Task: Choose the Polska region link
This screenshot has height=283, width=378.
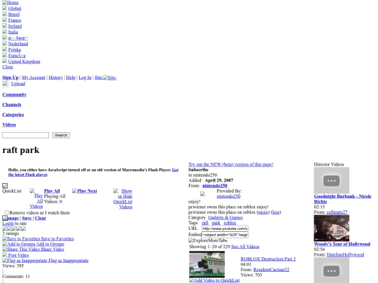Action: click(x=15, y=50)
